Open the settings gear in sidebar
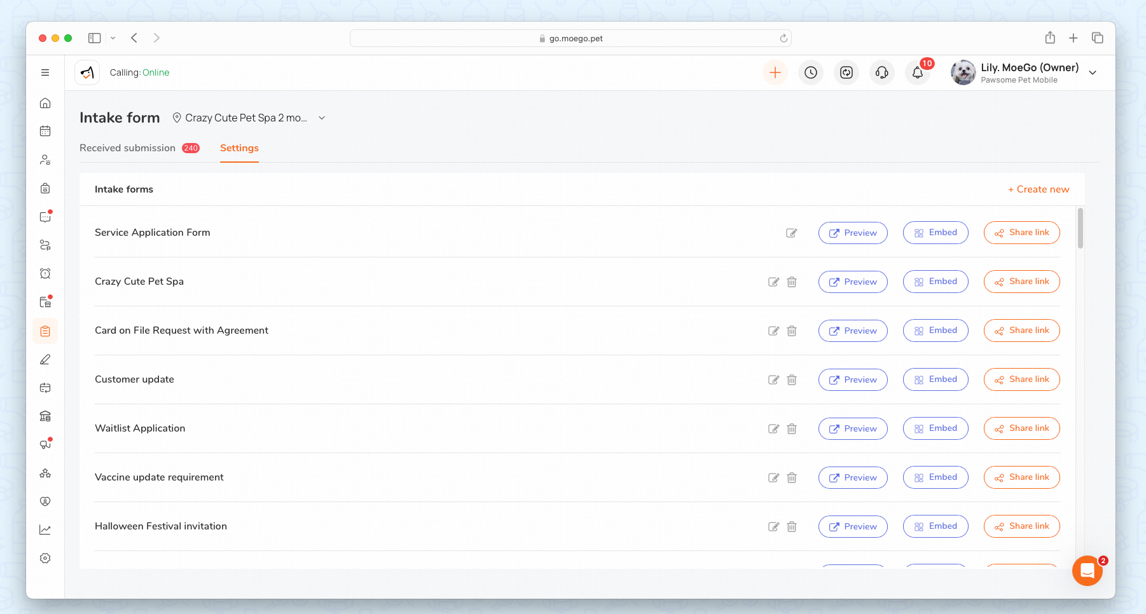 [x=45, y=558]
